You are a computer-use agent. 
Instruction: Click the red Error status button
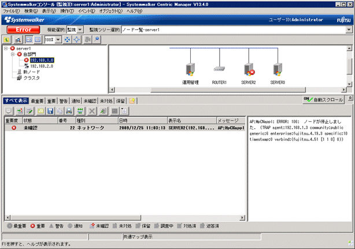pyautogui.click(x=23, y=29)
